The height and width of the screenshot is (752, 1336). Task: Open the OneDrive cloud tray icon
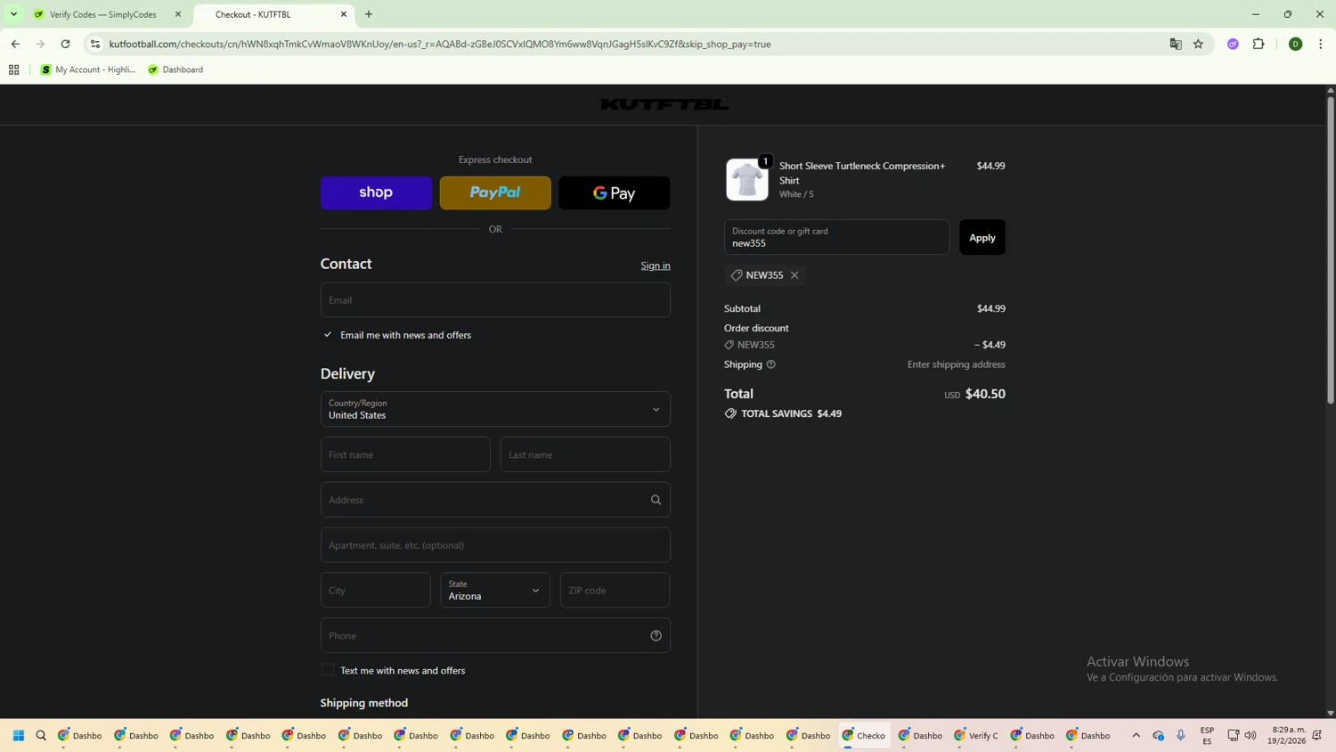pos(1159,736)
